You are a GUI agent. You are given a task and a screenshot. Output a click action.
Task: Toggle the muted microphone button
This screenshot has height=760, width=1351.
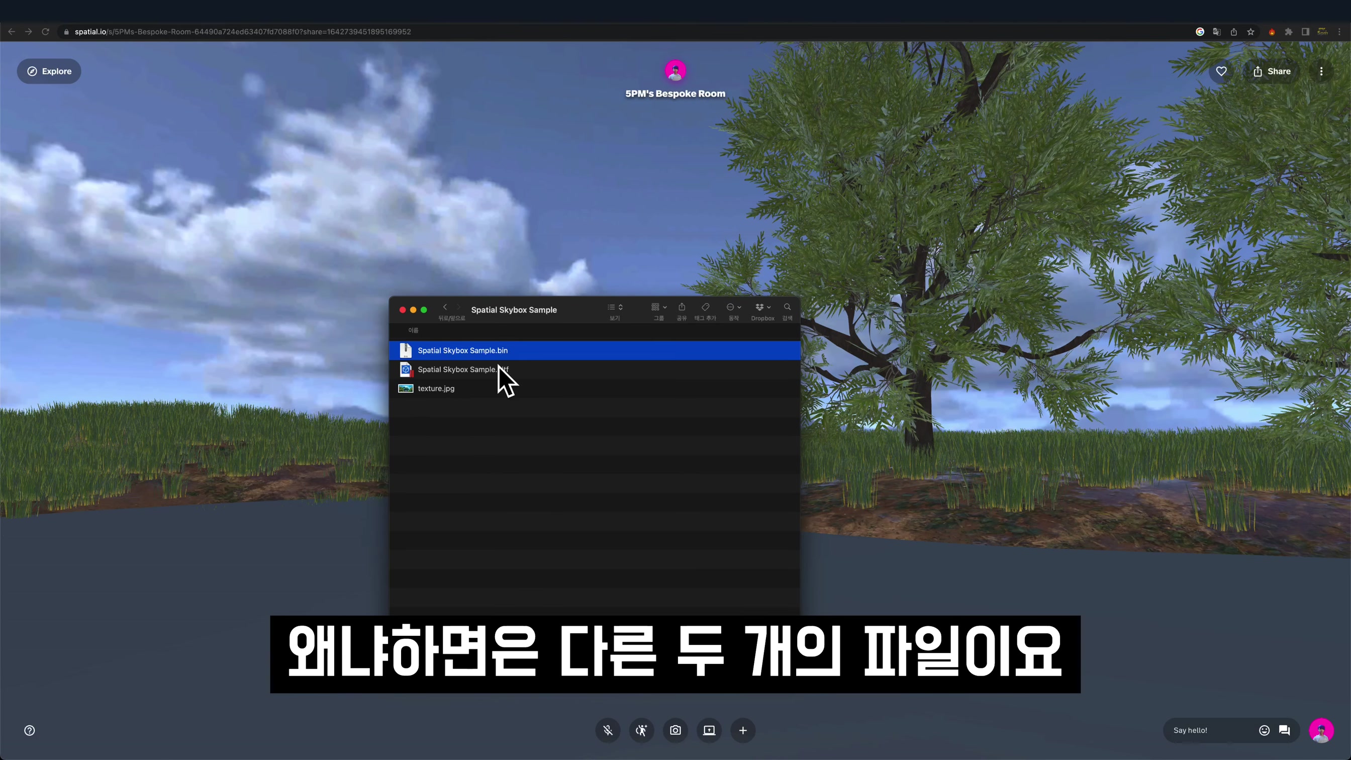(608, 730)
